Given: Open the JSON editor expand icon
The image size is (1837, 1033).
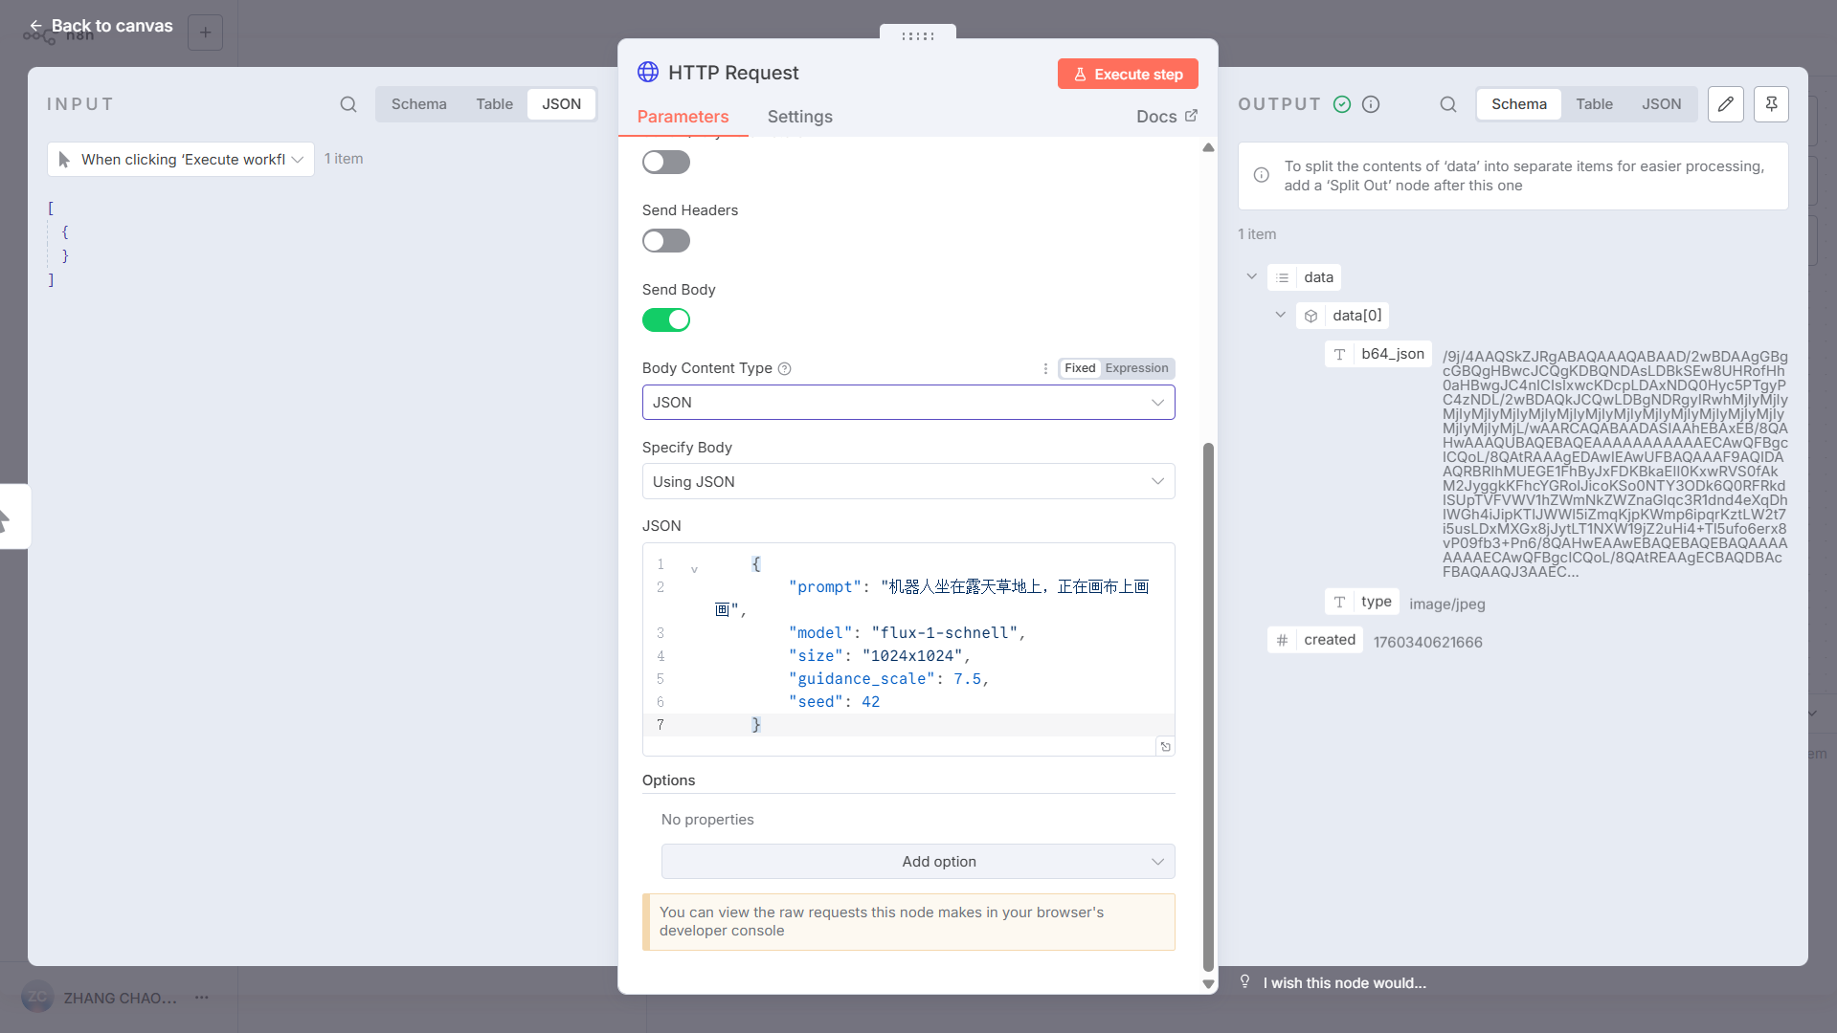Looking at the screenshot, I should click(1165, 747).
